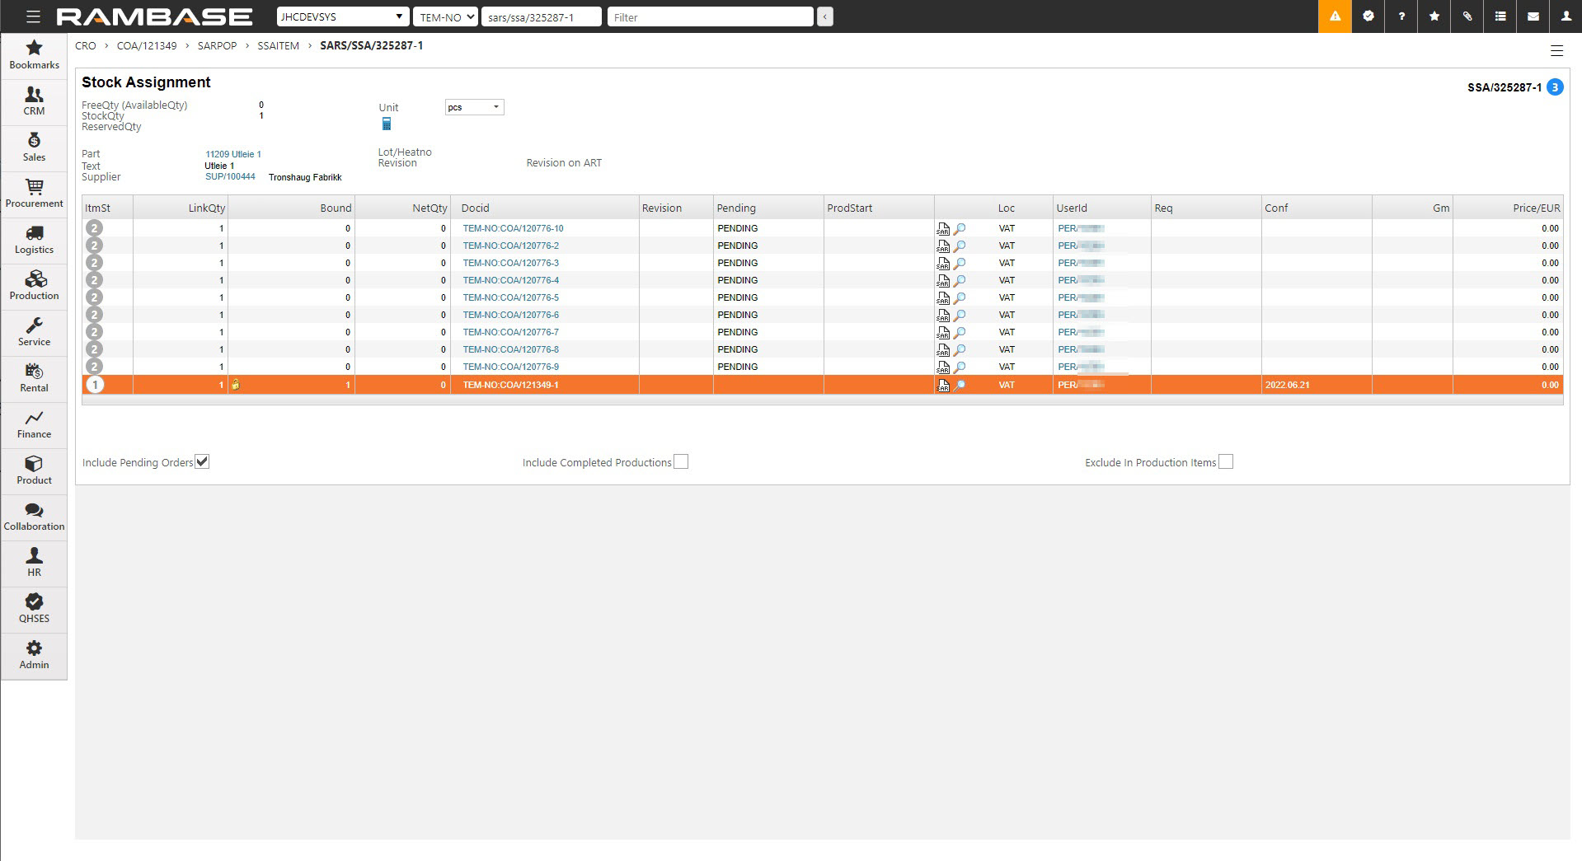Viewport: 1582px width, 861px height.
Task: Click magnifier icon in COA/120776-10 row
Action: [x=960, y=229]
